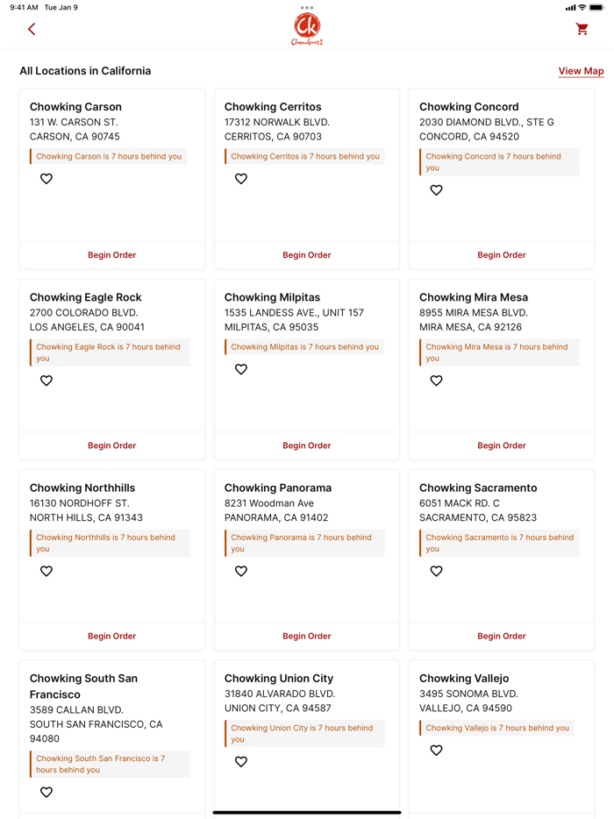The image size is (614, 819).
Task: Open the shopping cart icon
Action: point(582,29)
